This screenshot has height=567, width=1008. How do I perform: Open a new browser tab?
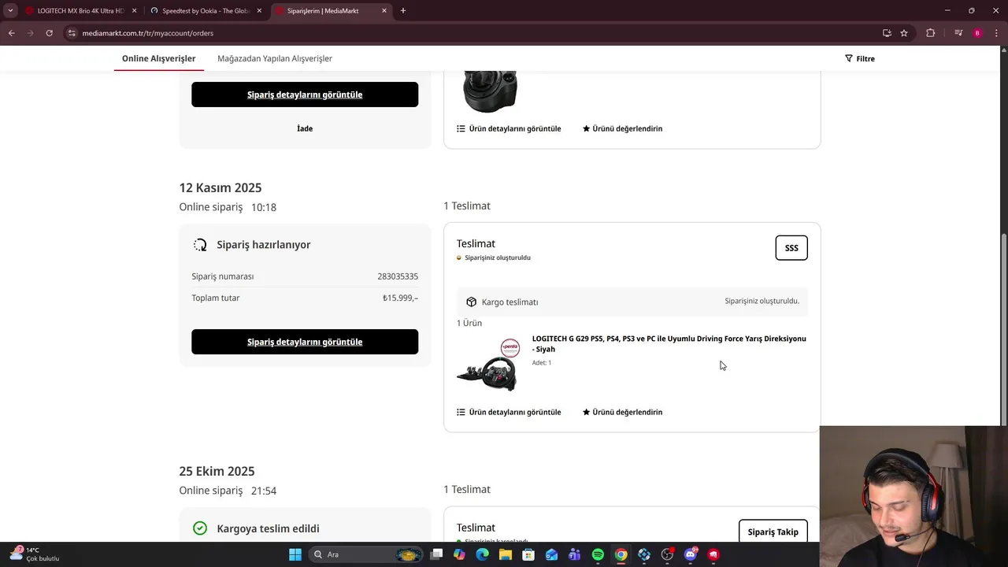pyautogui.click(x=403, y=11)
